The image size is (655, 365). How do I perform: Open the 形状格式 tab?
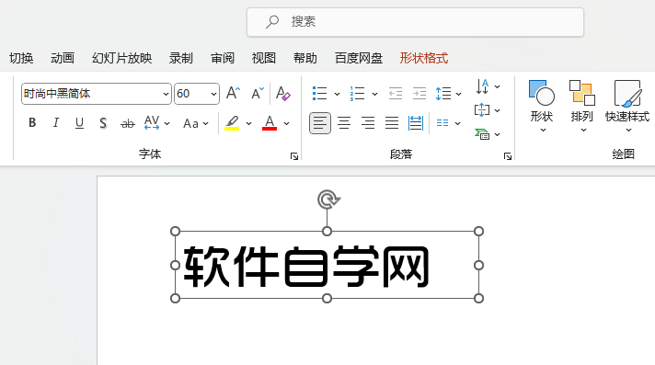423,58
